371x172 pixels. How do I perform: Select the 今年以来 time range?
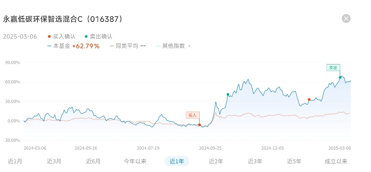135,161
